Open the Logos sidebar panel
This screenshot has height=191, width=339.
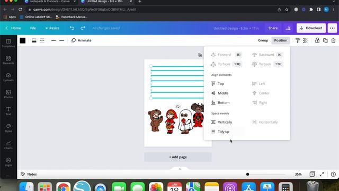(x=8, y=162)
